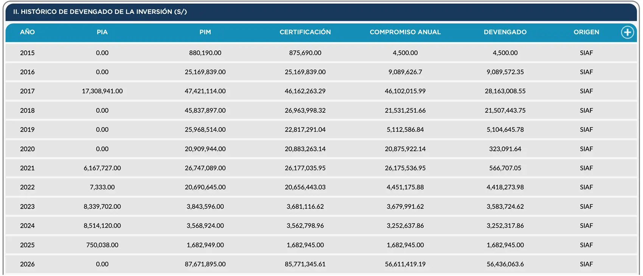Click the 2020 devengado value 323,091.64
Viewport: 643px width, 276px height.
(505, 149)
